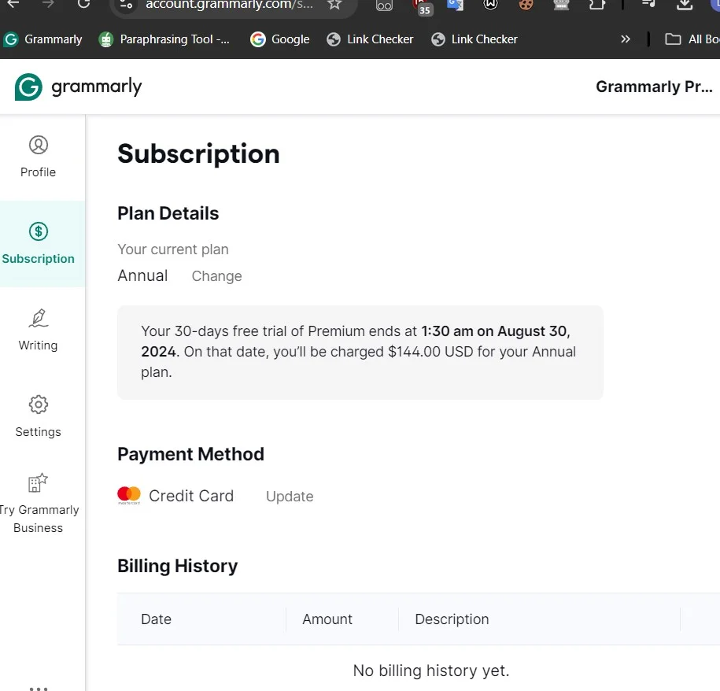Viewport: 720px width, 691px height.
Task: Open the downloads icon in toolbar
Action: click(x=684, y=5)
